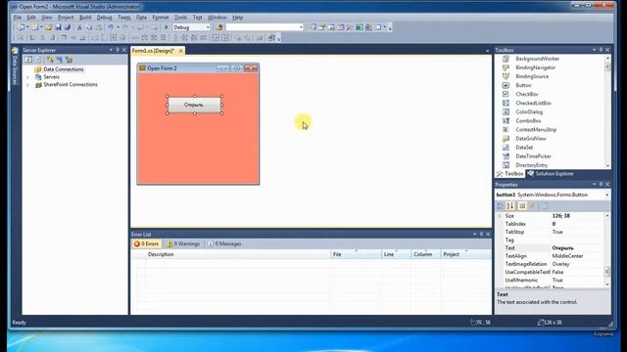Screen dimensions: 627x352
Task: Open the Format menu
Action: point(161,18)
